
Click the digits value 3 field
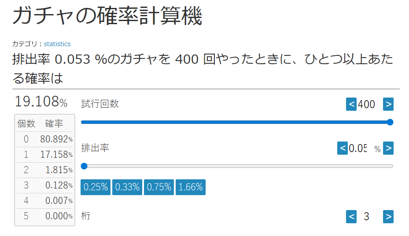tap(367, 216)
